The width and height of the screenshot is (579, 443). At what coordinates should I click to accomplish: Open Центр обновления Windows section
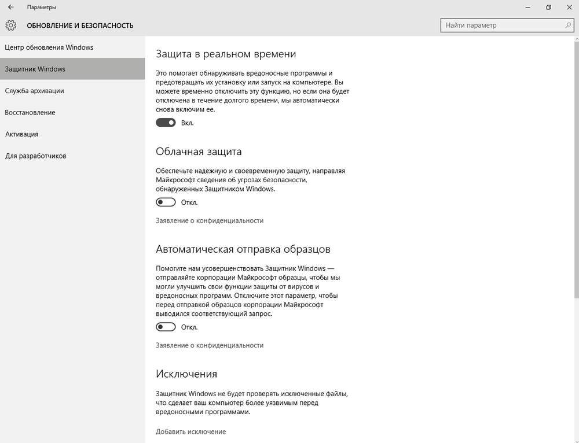(x=49, y=47)
